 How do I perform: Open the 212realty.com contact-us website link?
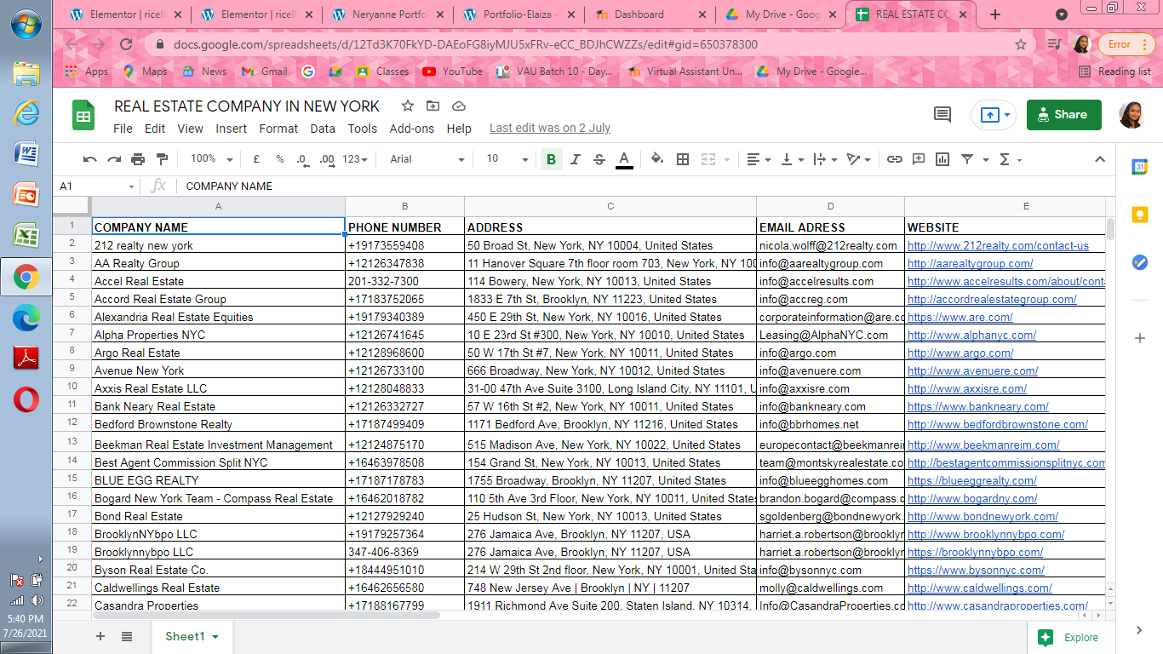pos(998,245)
